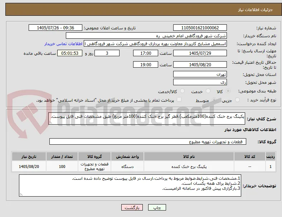Select the متوسط purchase type radio
This screenshot has width=282, height=217.
[x=214, y=100]
